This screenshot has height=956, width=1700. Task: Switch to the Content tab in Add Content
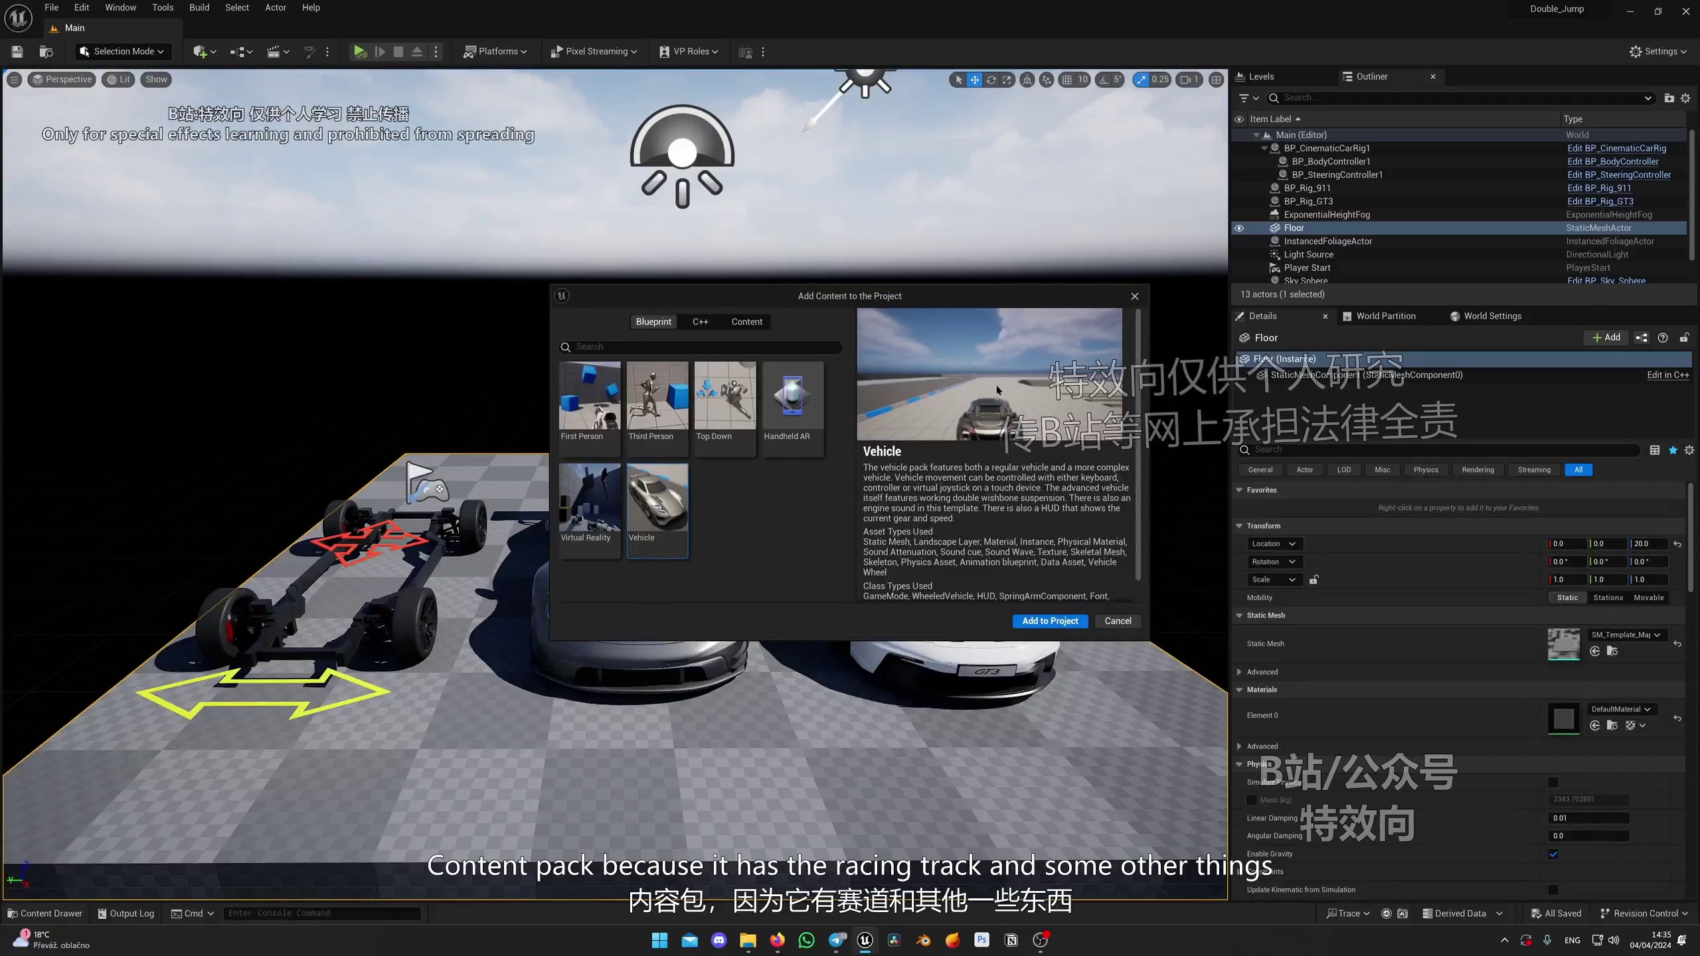point(747,321)
